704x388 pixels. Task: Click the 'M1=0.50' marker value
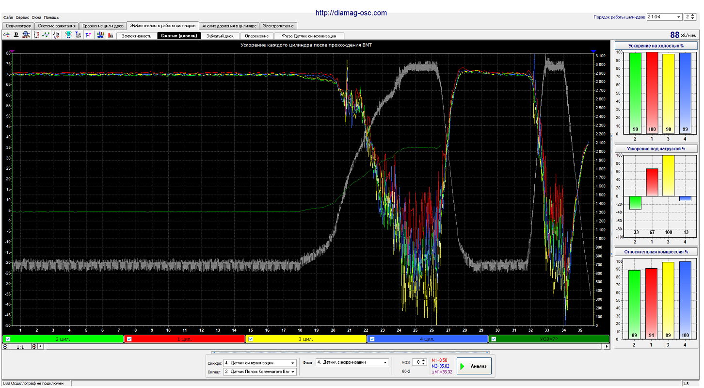(x=440, y=360)
